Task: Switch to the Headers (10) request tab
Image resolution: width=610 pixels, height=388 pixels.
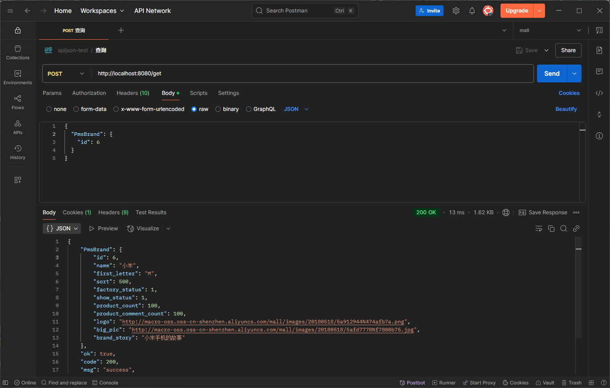Action: pos(133,93)
